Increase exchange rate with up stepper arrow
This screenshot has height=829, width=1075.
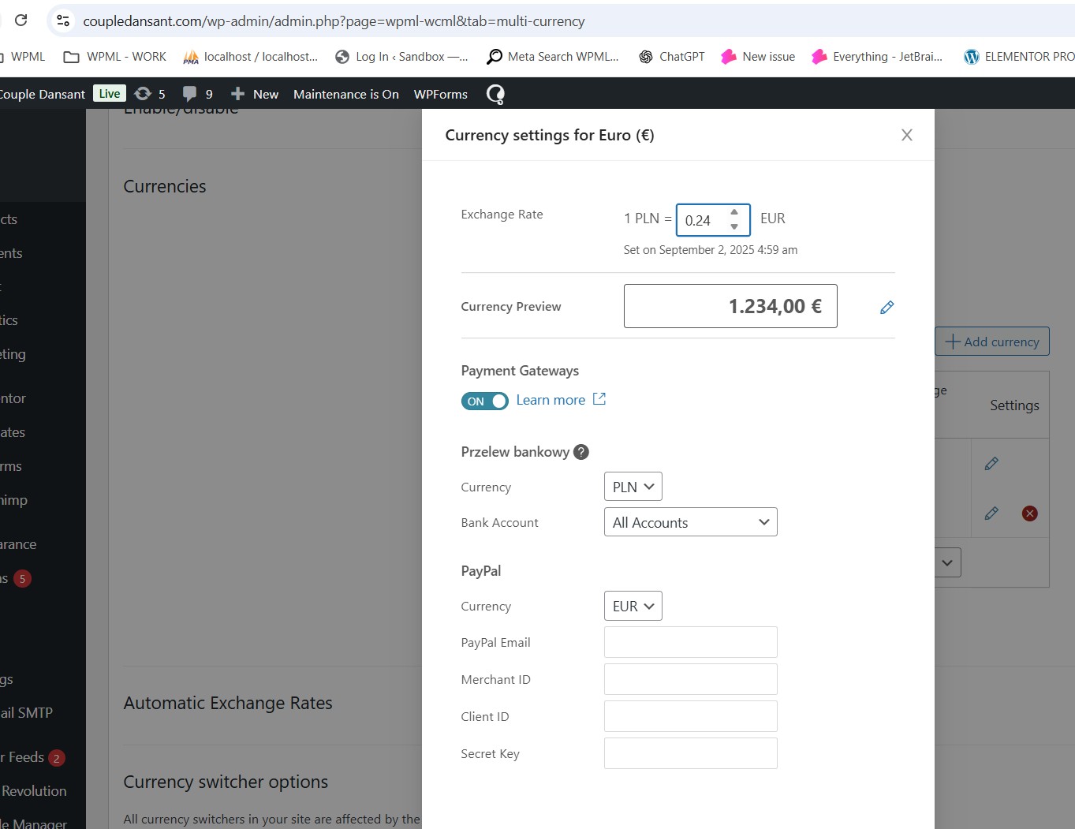click(734, 212)
